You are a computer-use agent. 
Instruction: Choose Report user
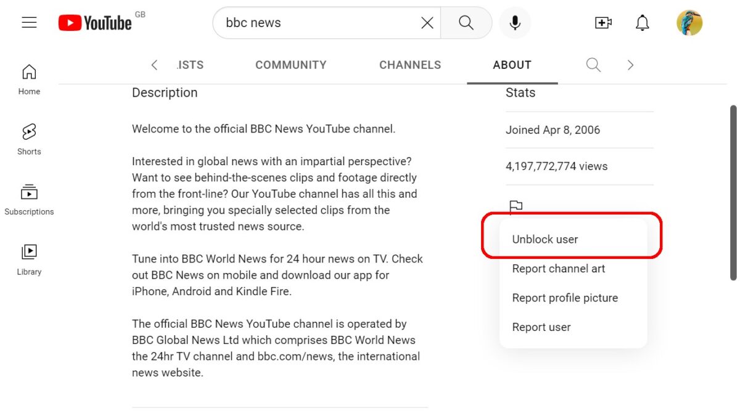(573, 327)
